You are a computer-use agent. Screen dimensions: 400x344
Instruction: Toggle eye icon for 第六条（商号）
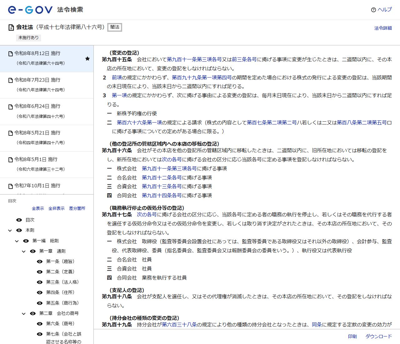coord(40,324)
